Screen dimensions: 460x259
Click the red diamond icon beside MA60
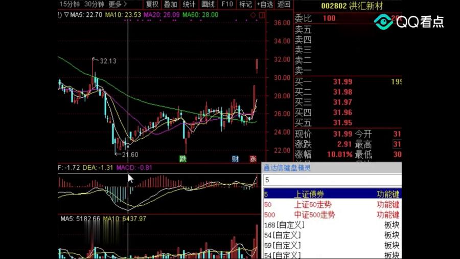pos(252,16)
